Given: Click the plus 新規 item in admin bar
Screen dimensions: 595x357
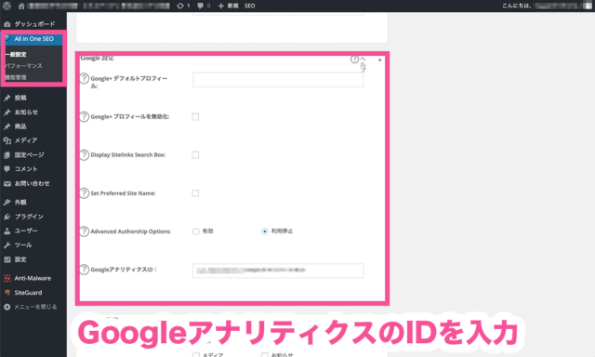Looking at the screenshot, I should 228,6.
